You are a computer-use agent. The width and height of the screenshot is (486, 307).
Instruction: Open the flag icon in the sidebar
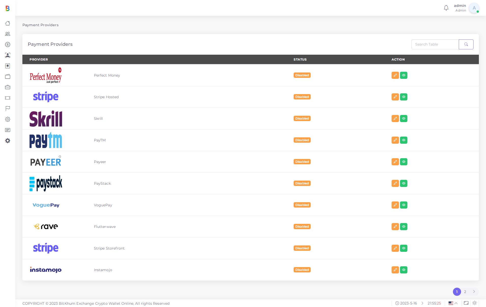pos(8,109)
